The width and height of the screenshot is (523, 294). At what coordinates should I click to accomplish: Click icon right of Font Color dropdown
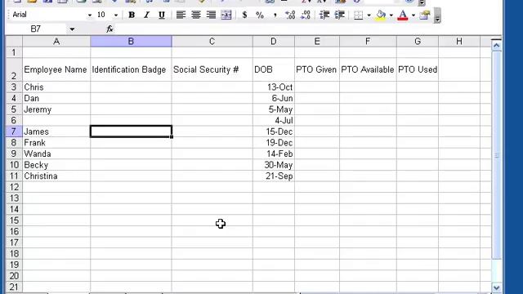425,15
